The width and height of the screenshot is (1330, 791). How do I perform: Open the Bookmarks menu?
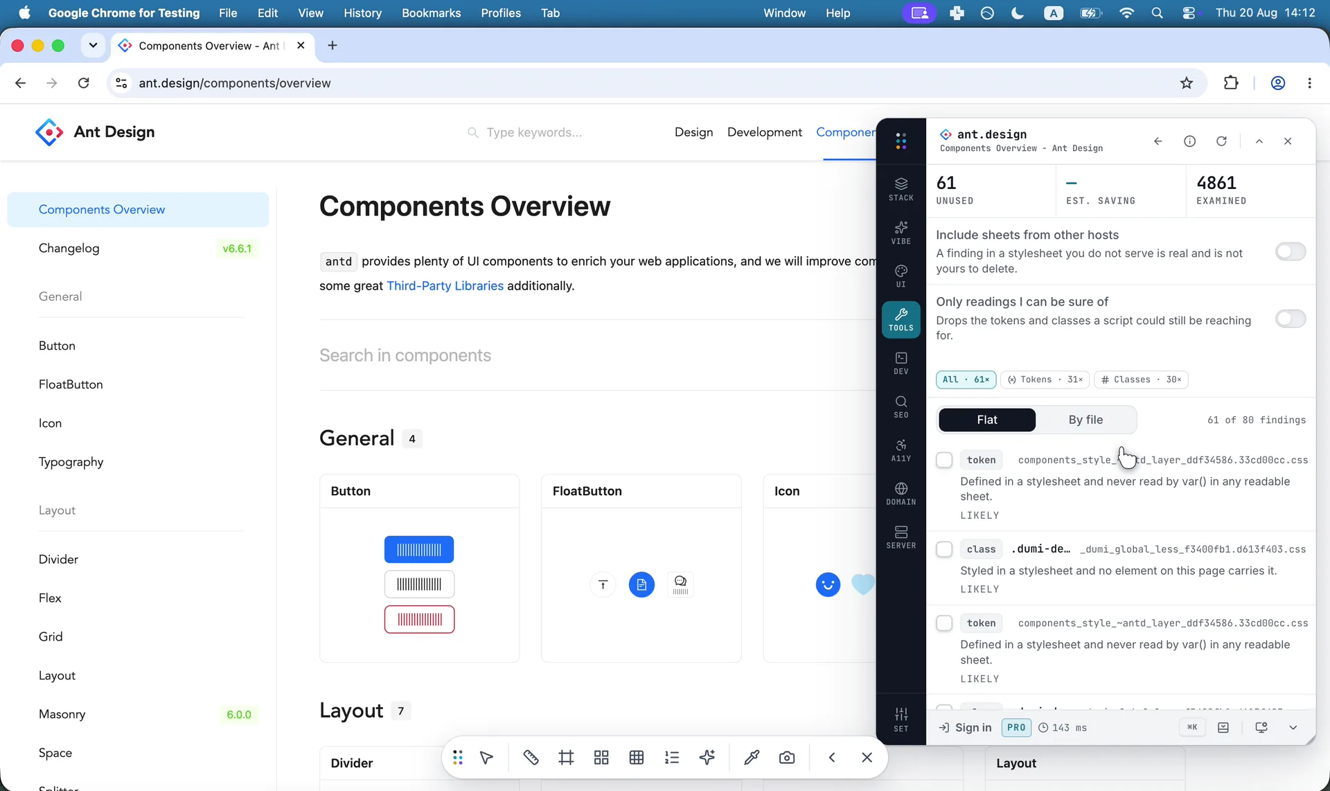click(x=431, y=12)
